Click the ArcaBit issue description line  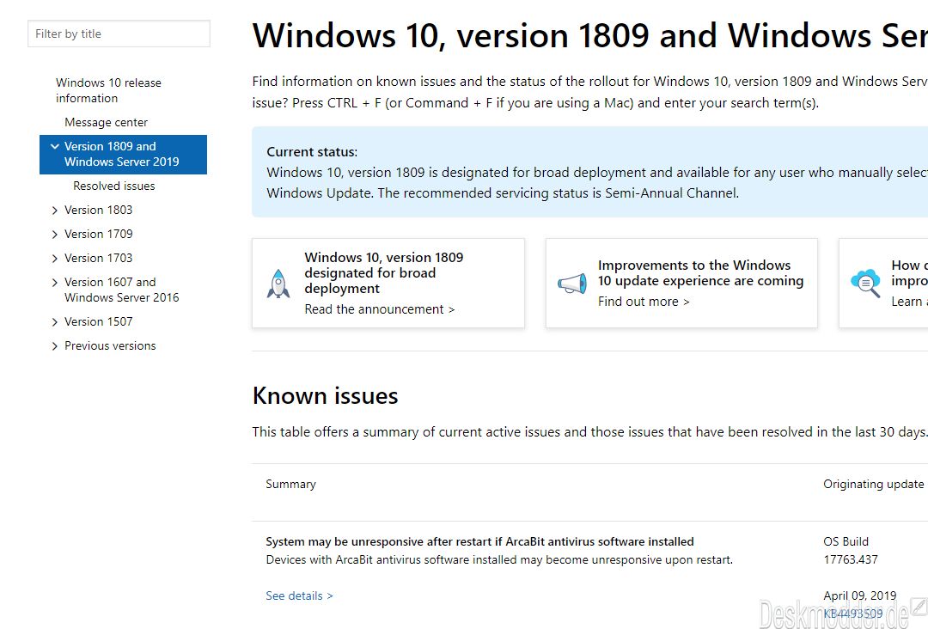(499, 559)
